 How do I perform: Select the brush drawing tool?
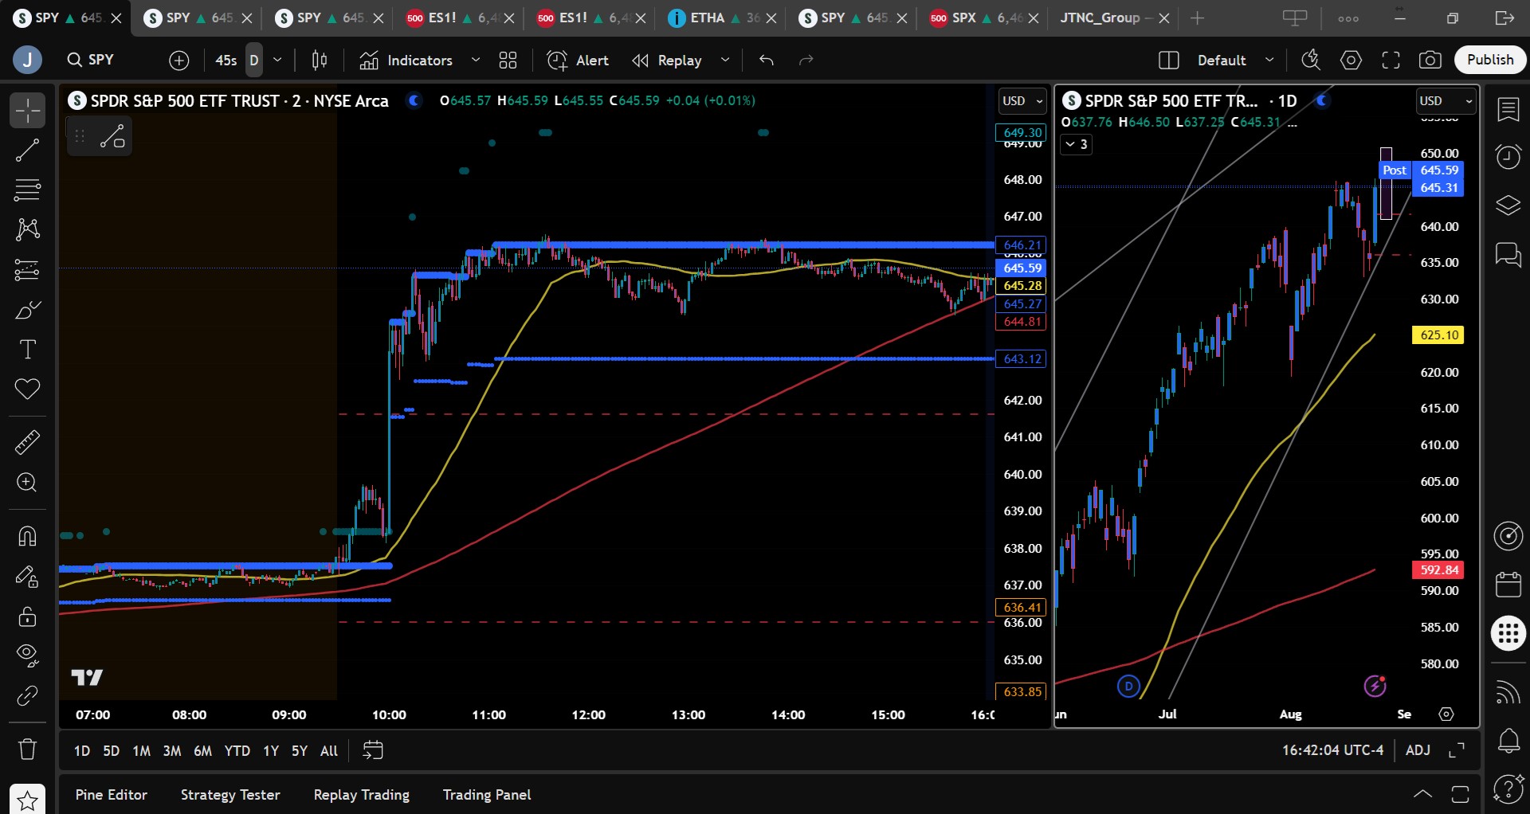[27, 310]
